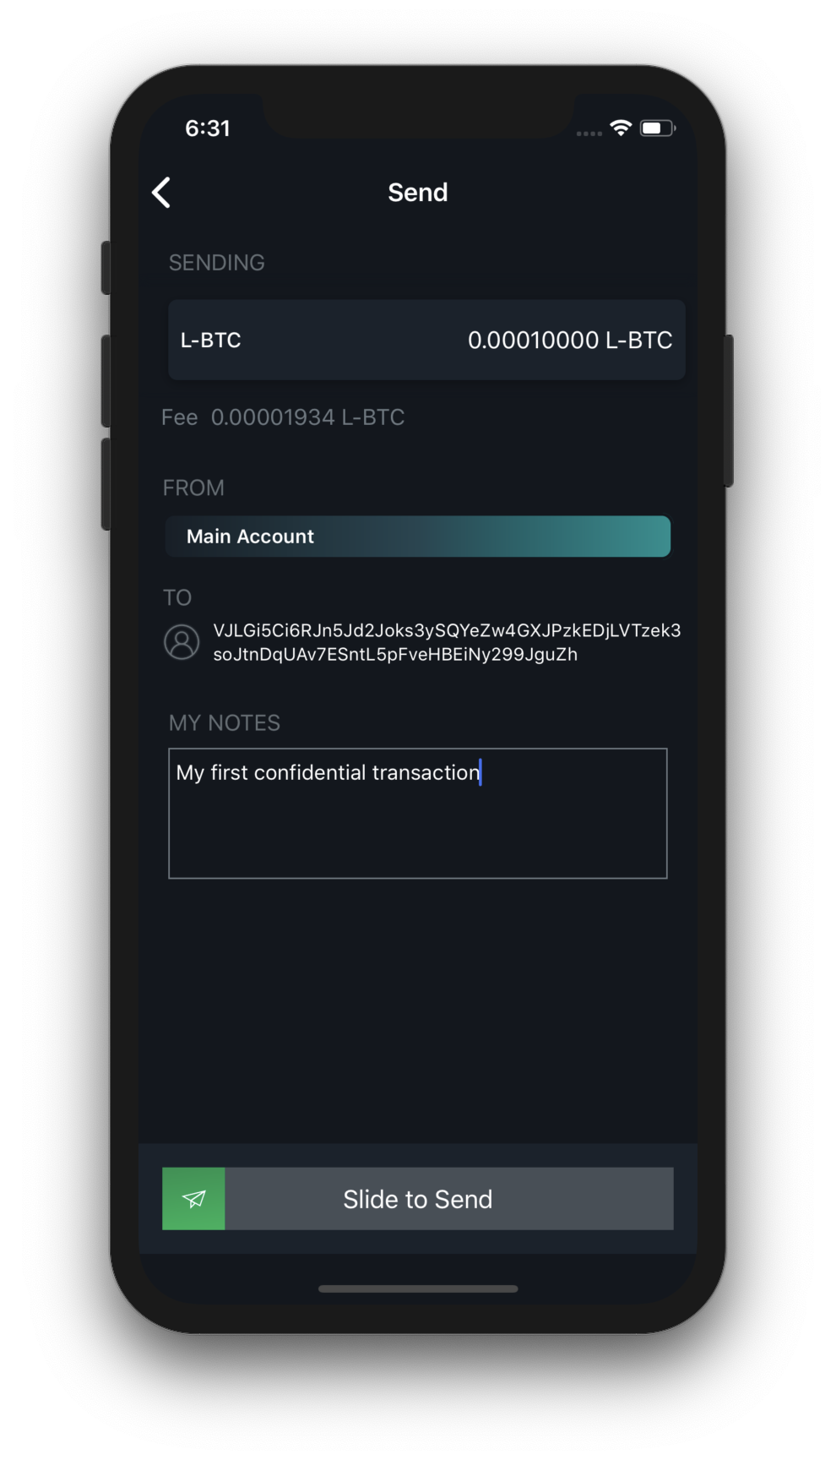Viewport: 836px width, 1460px height.
Task: Tap the battery status icon
Action: click(658, 128)
